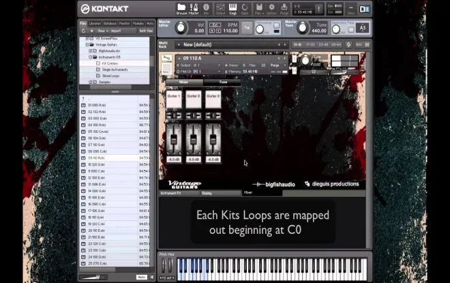
Task: Switch to the Monitor tab
Action: (x=124, y=24)
